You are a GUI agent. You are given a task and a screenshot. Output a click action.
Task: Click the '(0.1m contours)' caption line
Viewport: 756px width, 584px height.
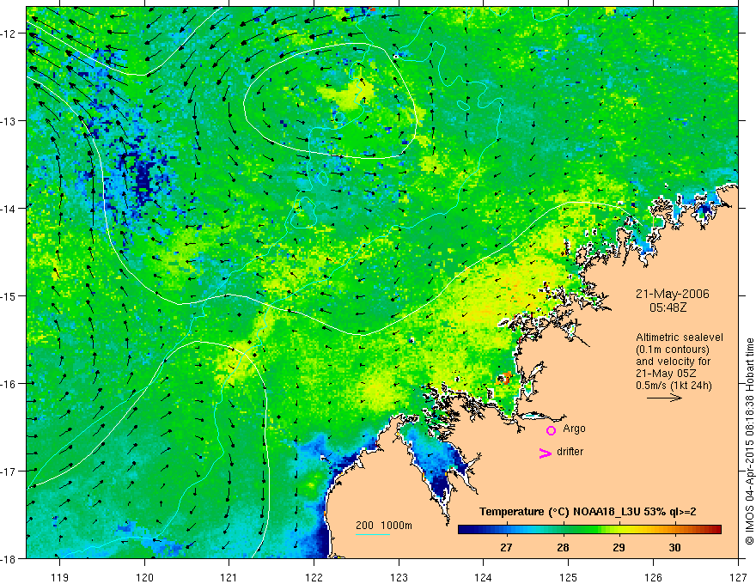673,350
